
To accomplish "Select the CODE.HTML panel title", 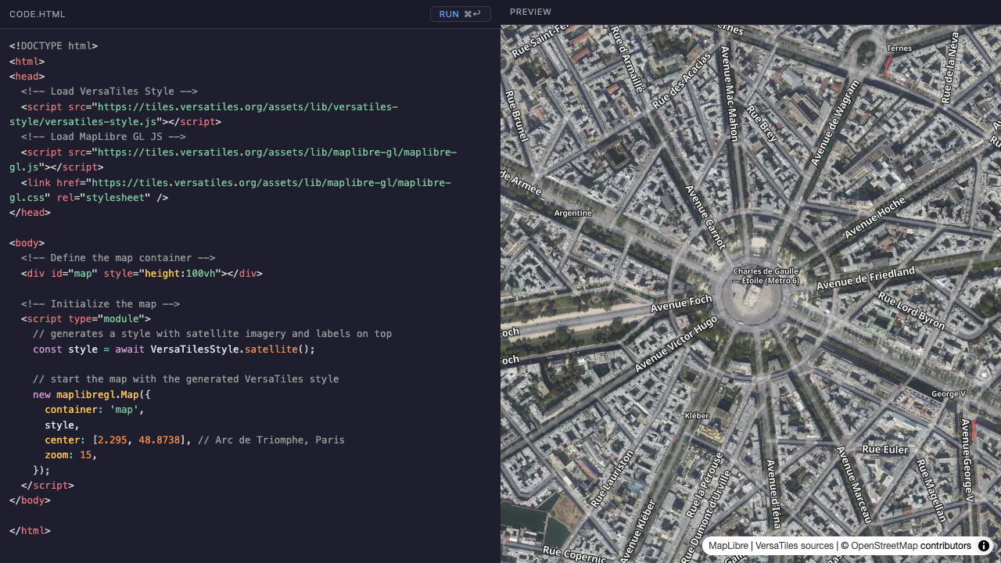I will (x=38, y=14).
